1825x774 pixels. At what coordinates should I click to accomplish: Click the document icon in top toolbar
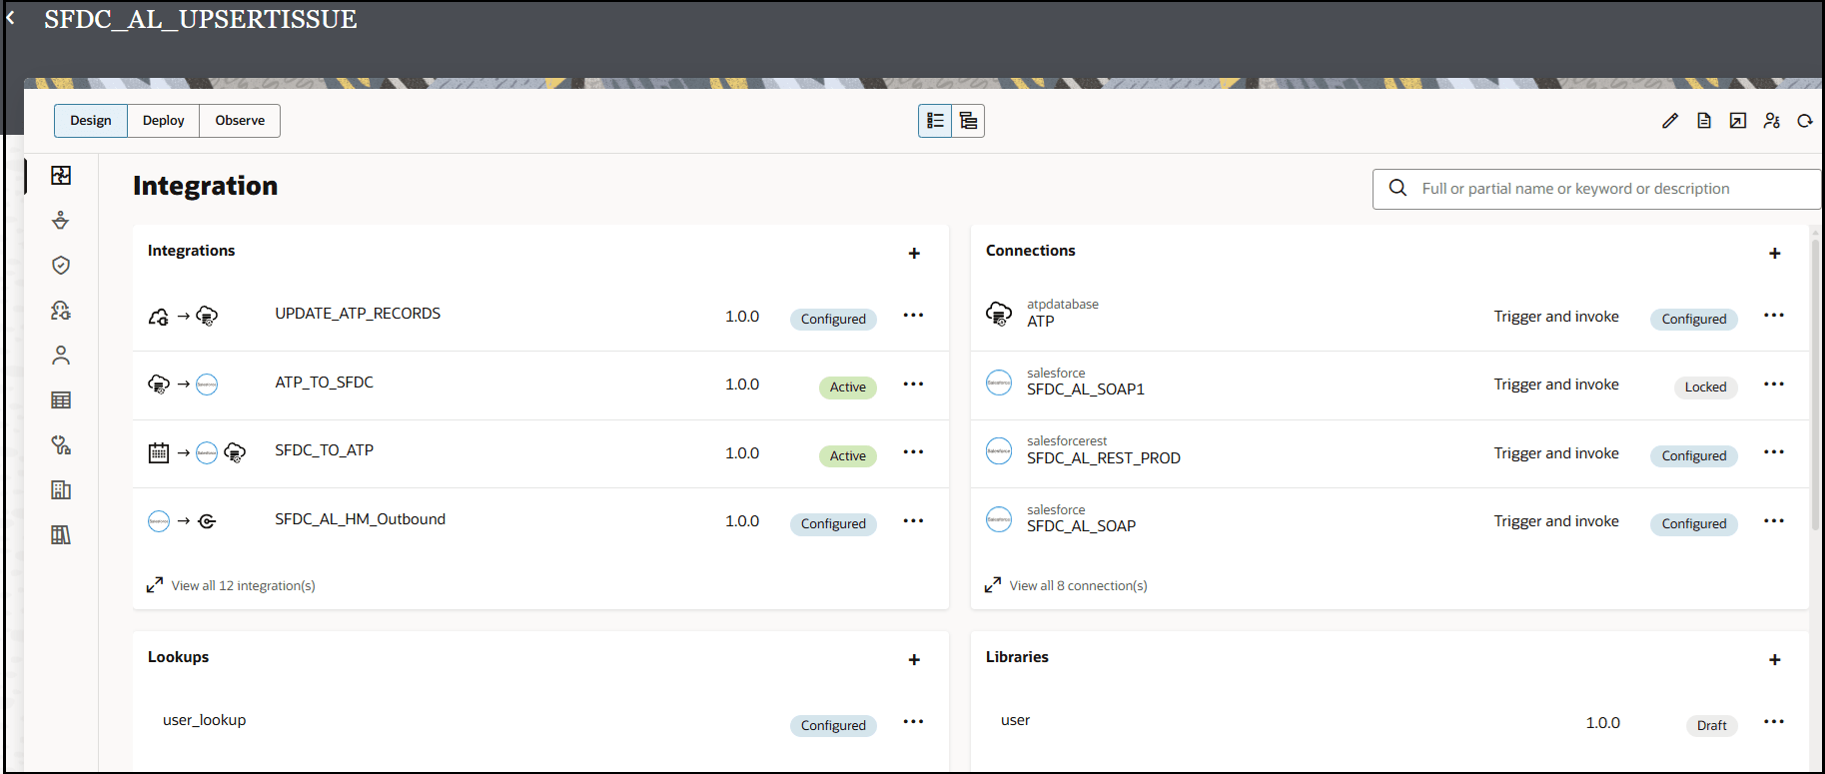[1704, 121]
